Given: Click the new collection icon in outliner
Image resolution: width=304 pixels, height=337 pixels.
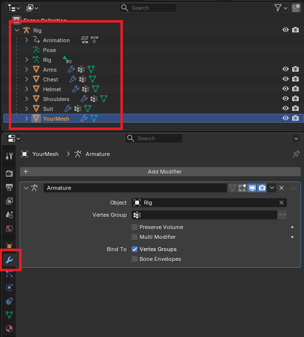Looking at the screenshot, I should pos(296,8).
